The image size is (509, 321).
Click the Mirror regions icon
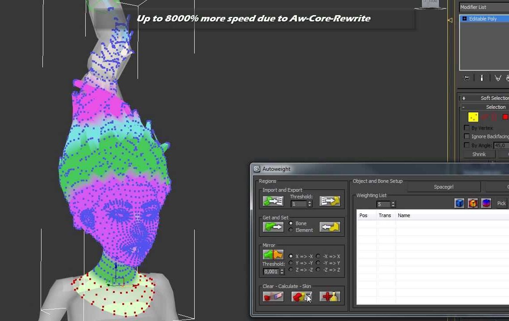(x=273, y=255)
